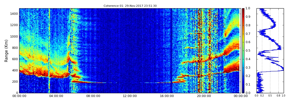Image resolution: width=290 pixels, height=102 pixels.
Task: Click the 600 range axis tick label
Action: coord(15,59)
